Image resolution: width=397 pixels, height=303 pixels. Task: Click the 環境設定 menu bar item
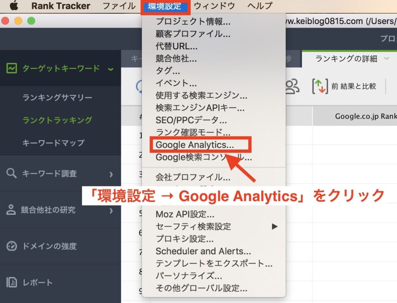pos(164,6)
